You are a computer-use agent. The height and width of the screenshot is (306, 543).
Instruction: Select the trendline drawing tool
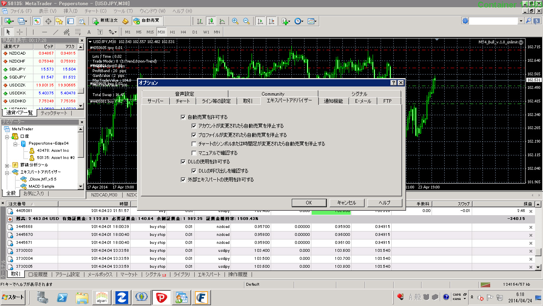click(x=56, y=32)
